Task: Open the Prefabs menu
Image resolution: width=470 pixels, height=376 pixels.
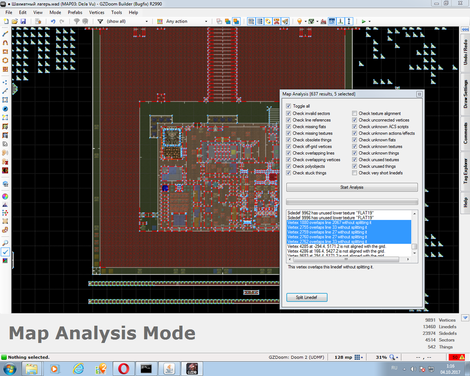Action: [x=75, y=12]
